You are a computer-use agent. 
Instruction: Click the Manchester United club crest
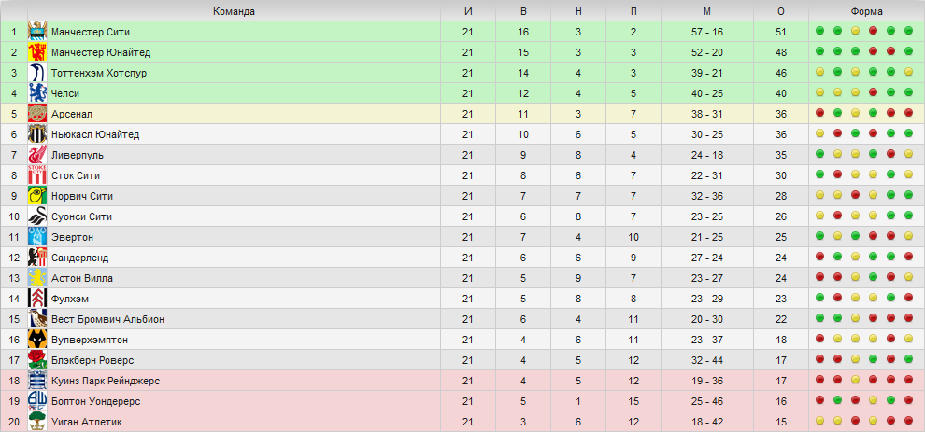click(37, 52)
